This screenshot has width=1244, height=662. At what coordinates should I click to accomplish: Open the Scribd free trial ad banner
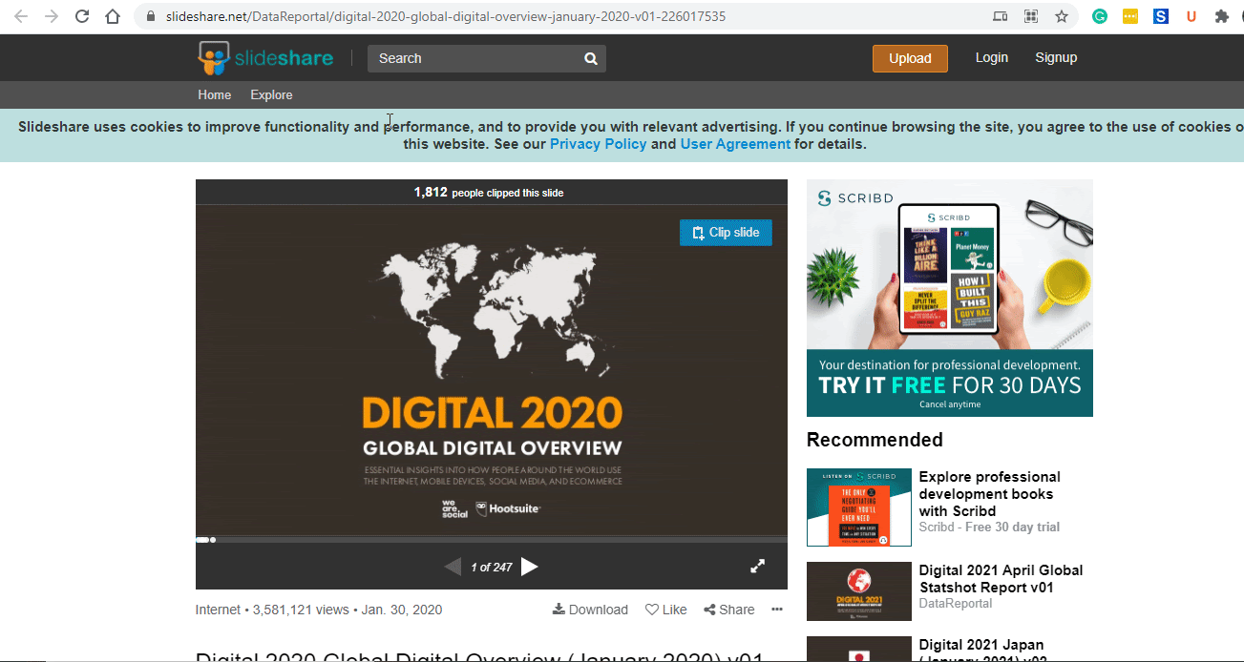point(950,298)
